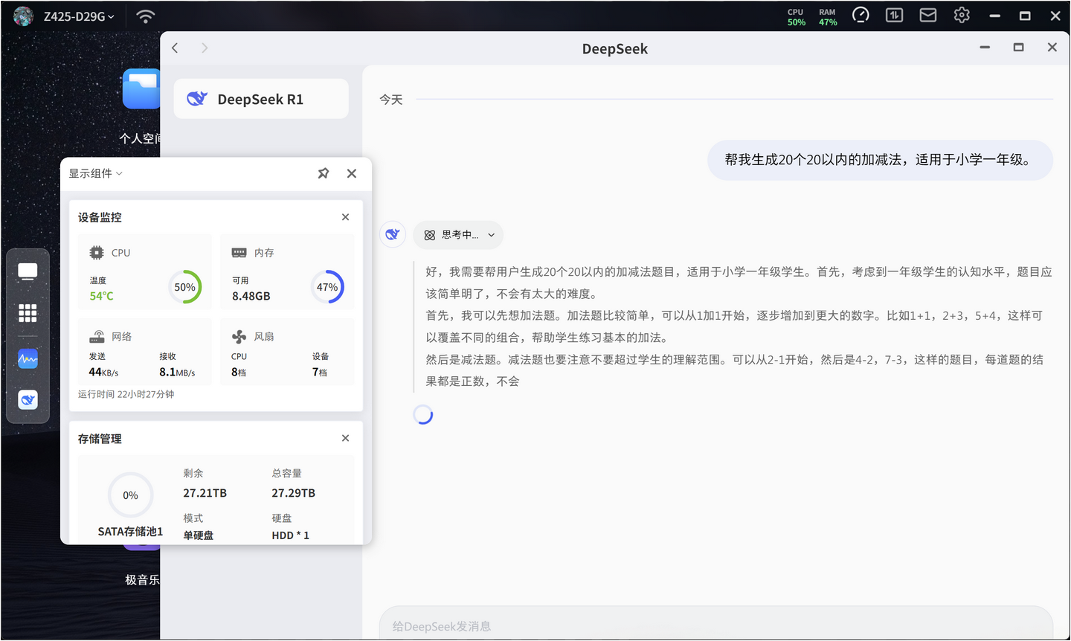Click the 27.29TB total capacity value

[294, 493]
